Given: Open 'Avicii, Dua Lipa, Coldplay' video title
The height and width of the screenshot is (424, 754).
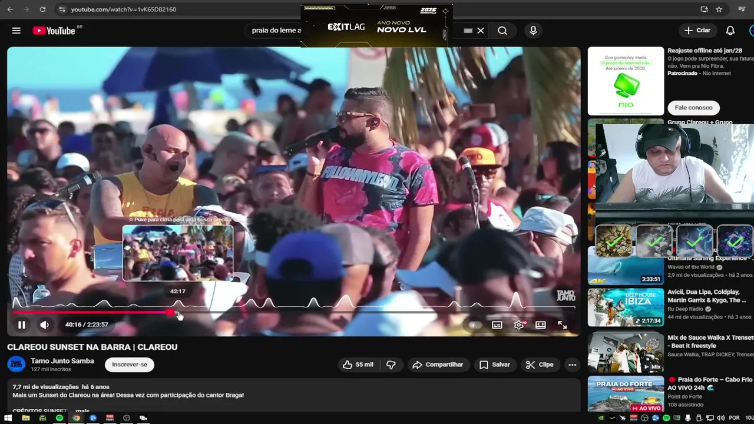Looking at the screenshot, I should click(707, 296).
